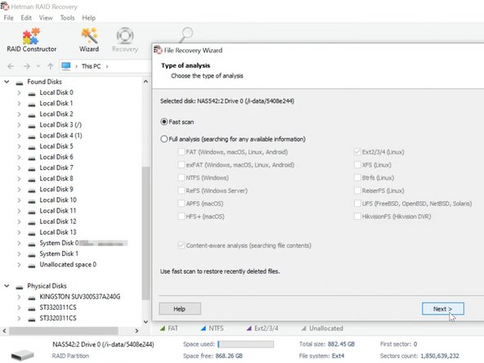
Task: Collapse the Found Disks tree group
Action: 7,82
